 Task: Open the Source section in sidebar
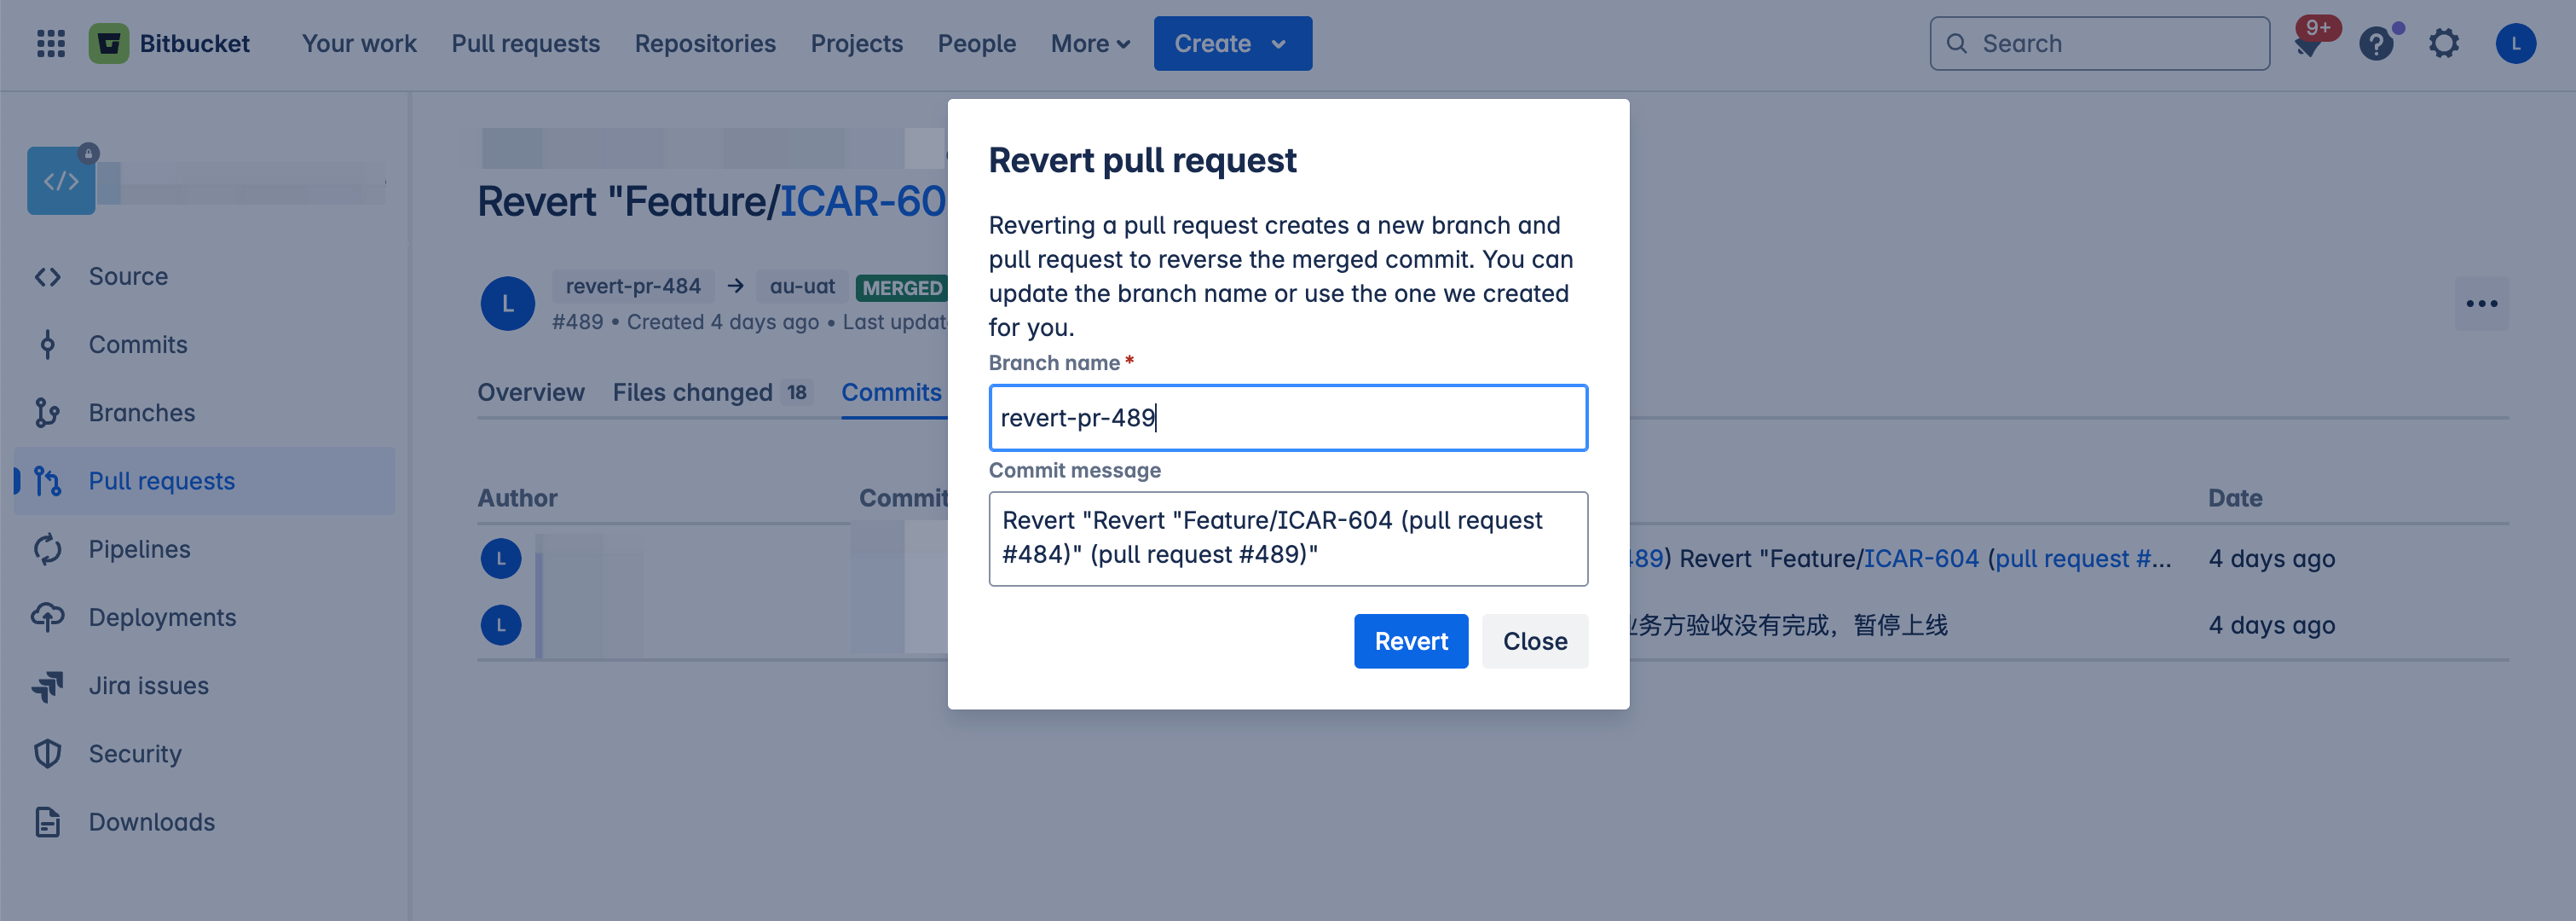[127, 276]
